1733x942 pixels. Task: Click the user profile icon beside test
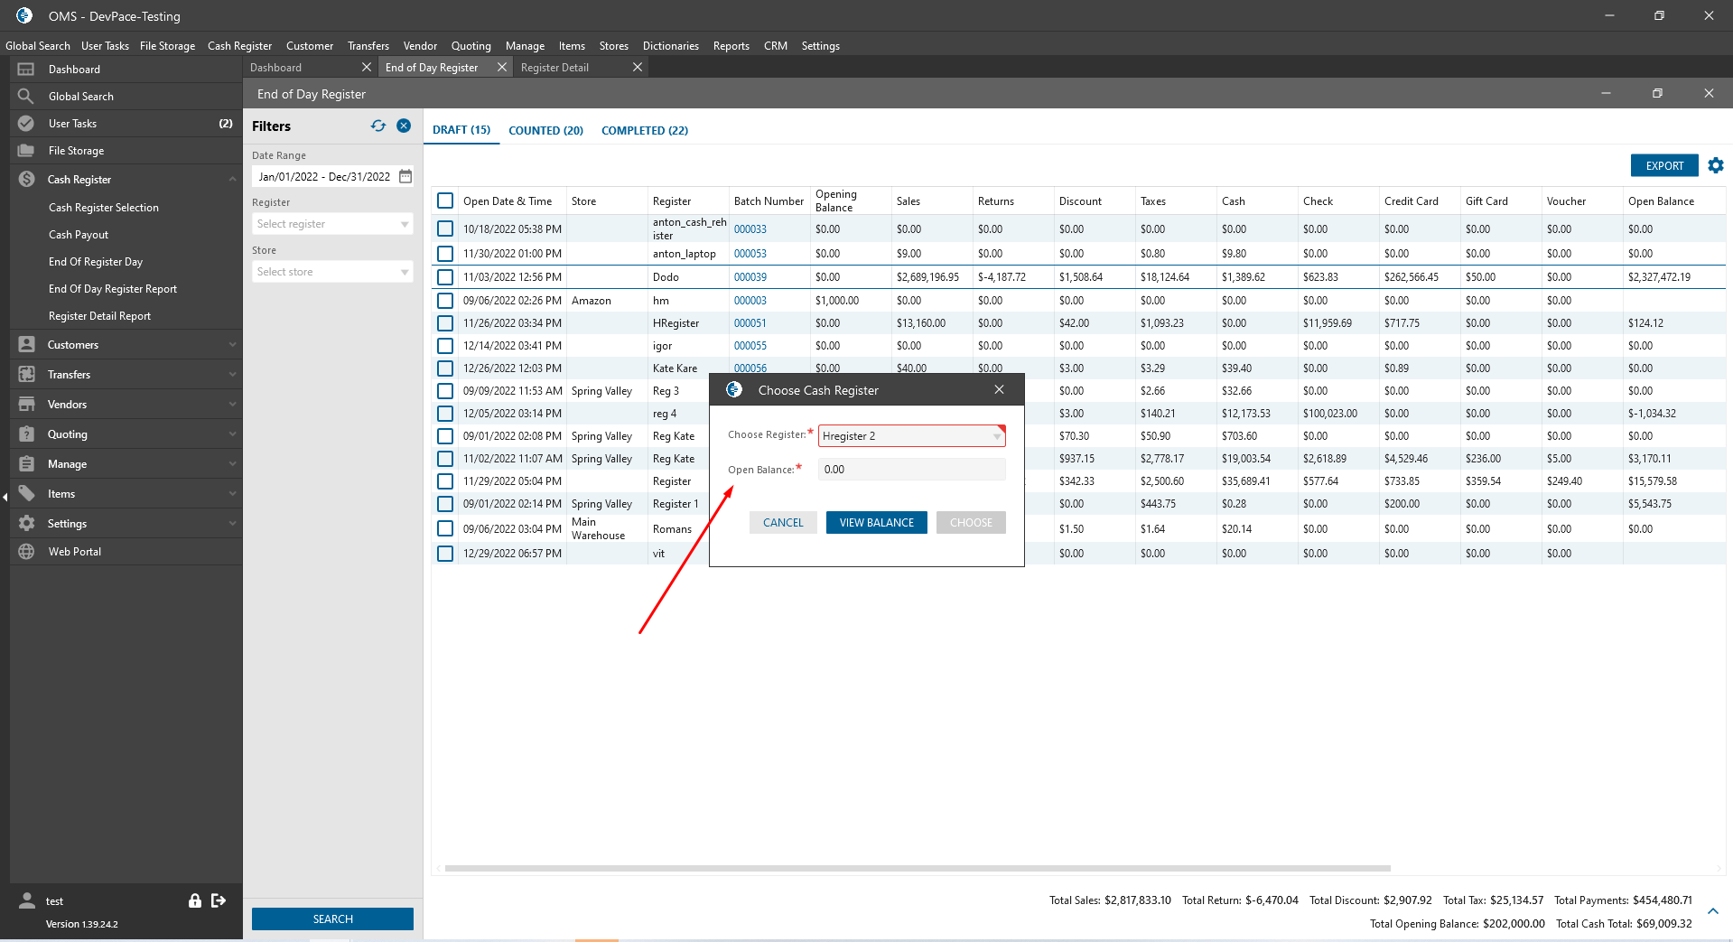point(27,900)
